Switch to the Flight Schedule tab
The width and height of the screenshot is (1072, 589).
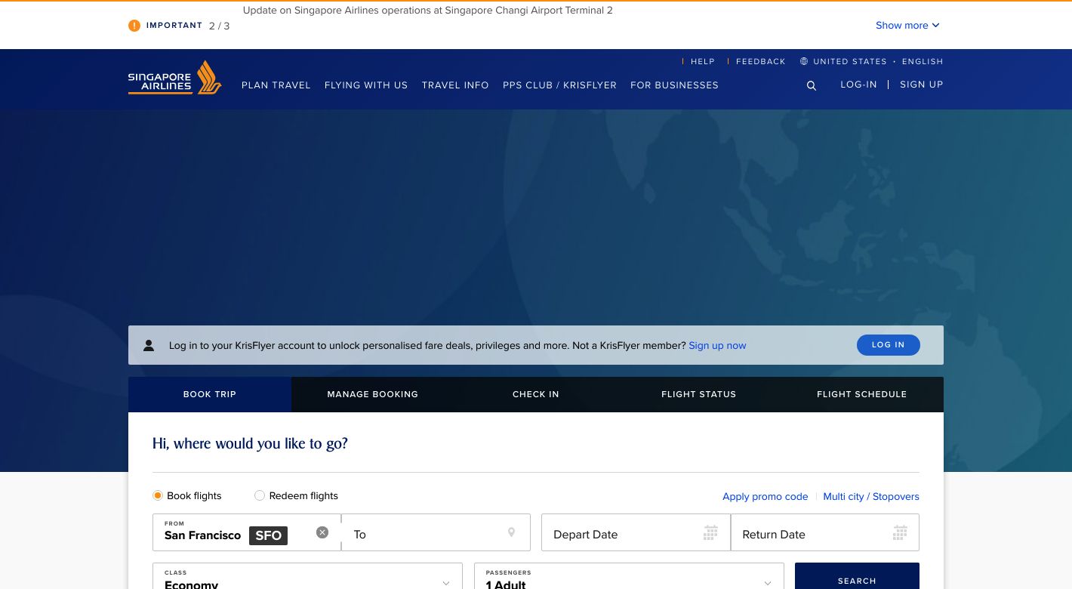862,394
